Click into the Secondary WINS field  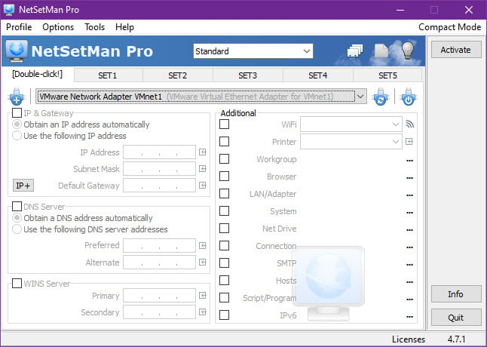[x=159, y=312]
